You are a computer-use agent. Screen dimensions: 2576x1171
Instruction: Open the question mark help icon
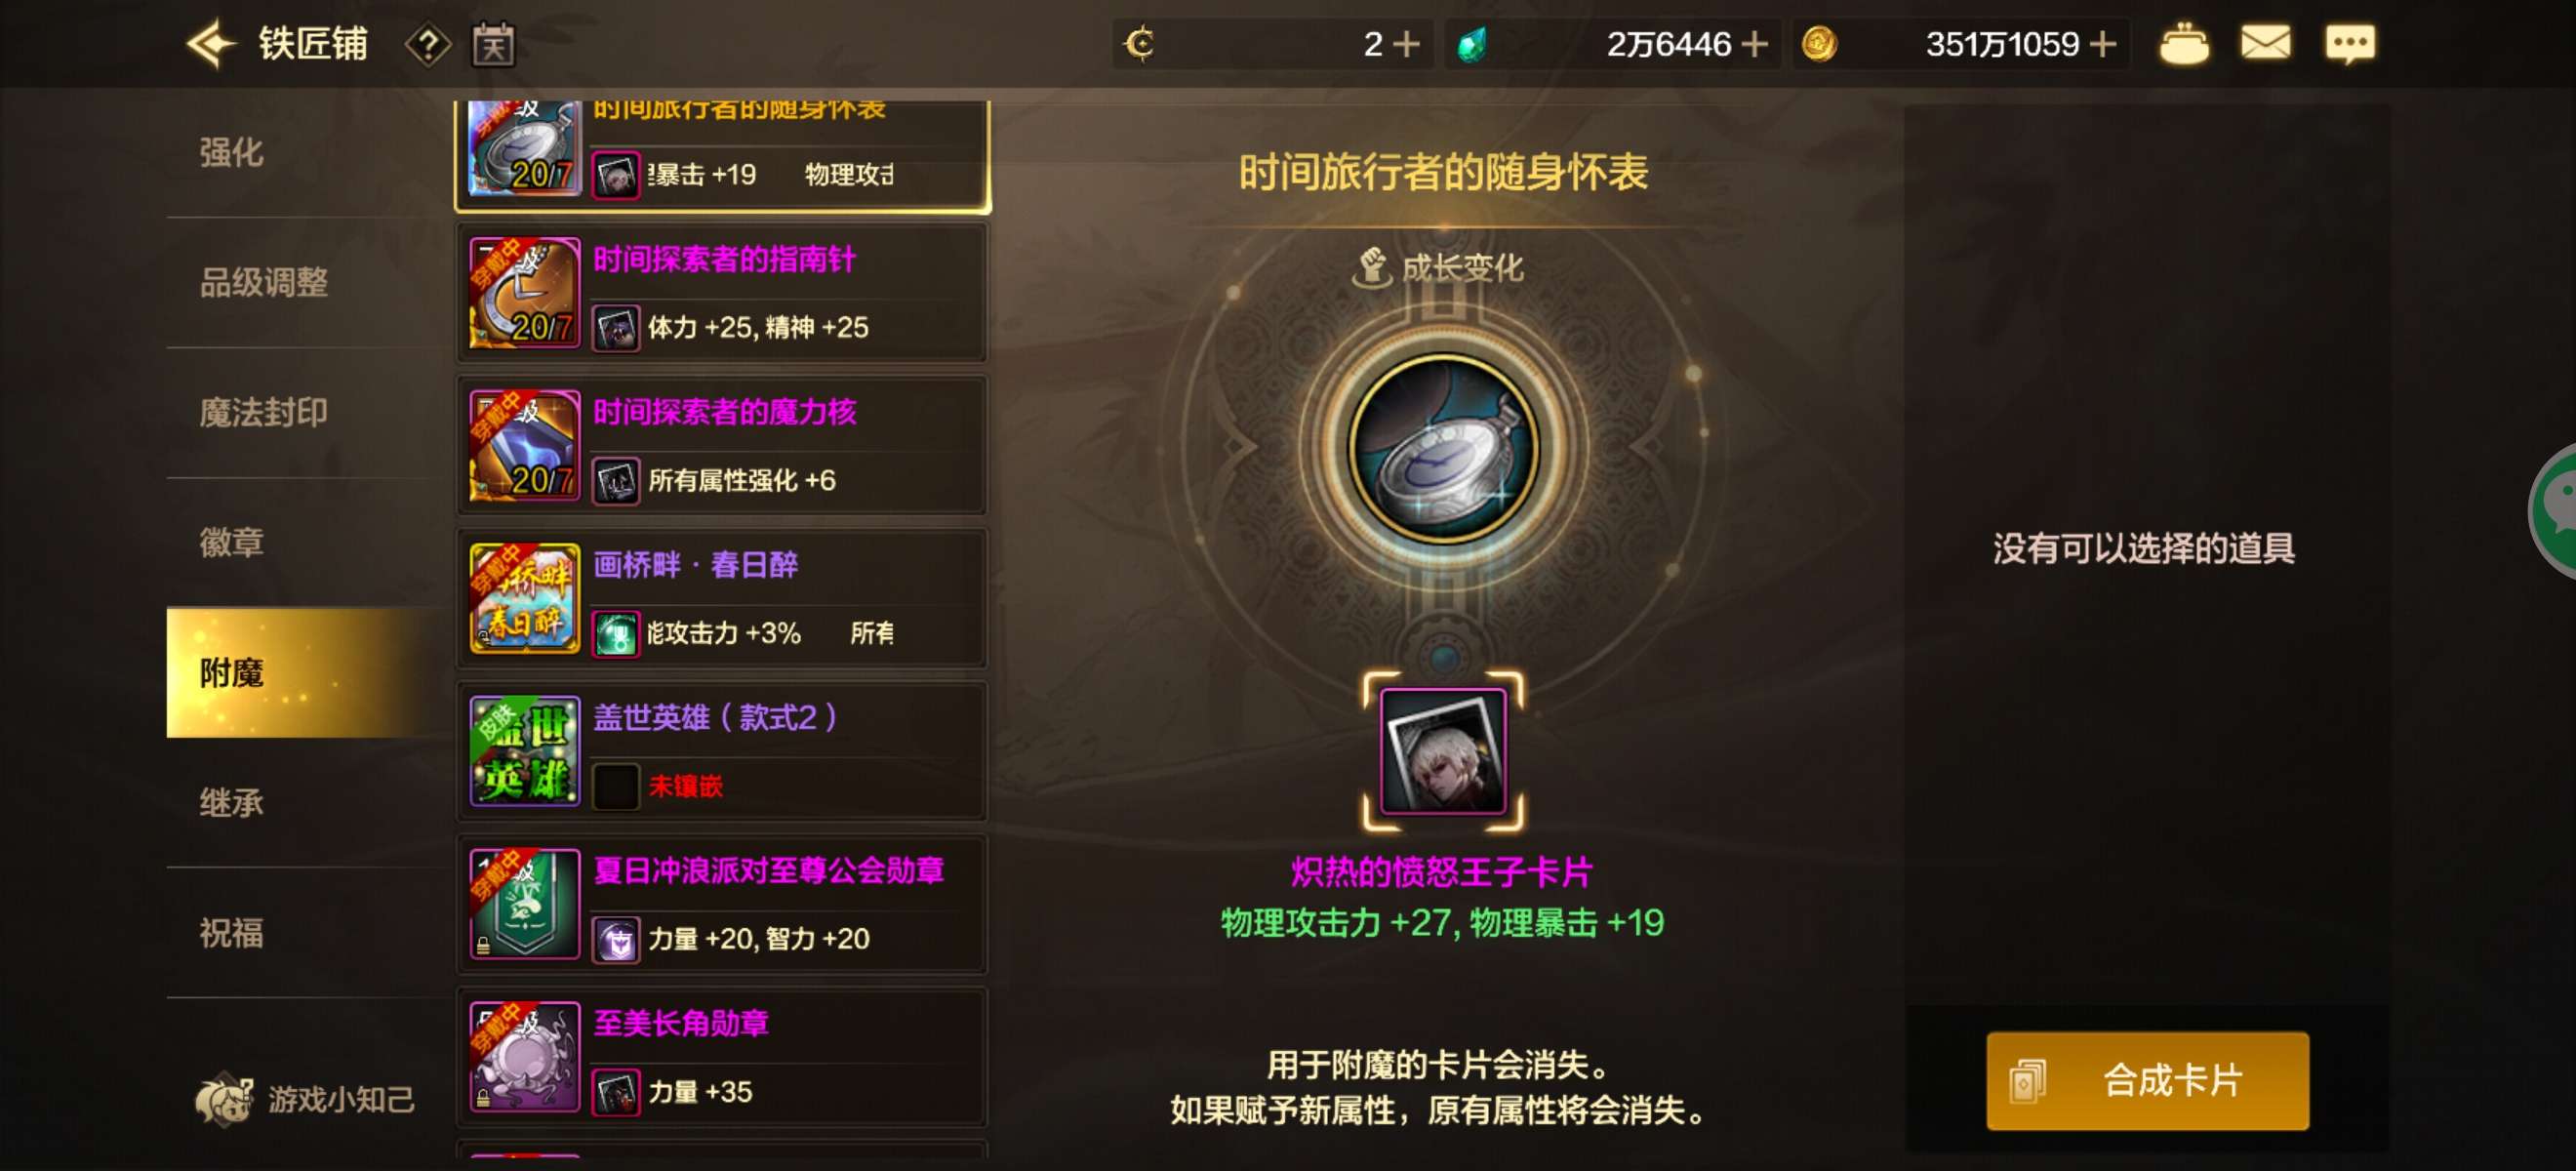[428, 45]
